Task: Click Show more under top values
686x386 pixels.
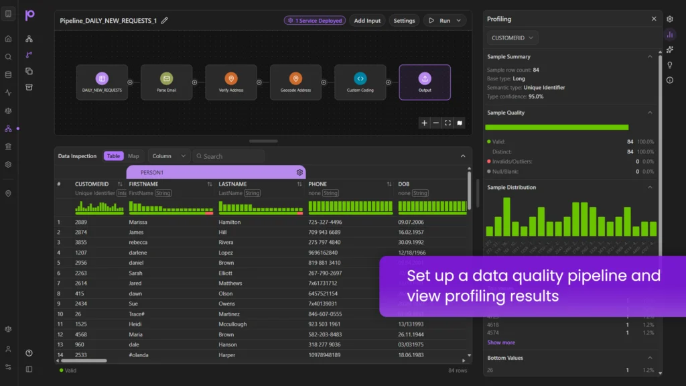Action: [501, 342]
